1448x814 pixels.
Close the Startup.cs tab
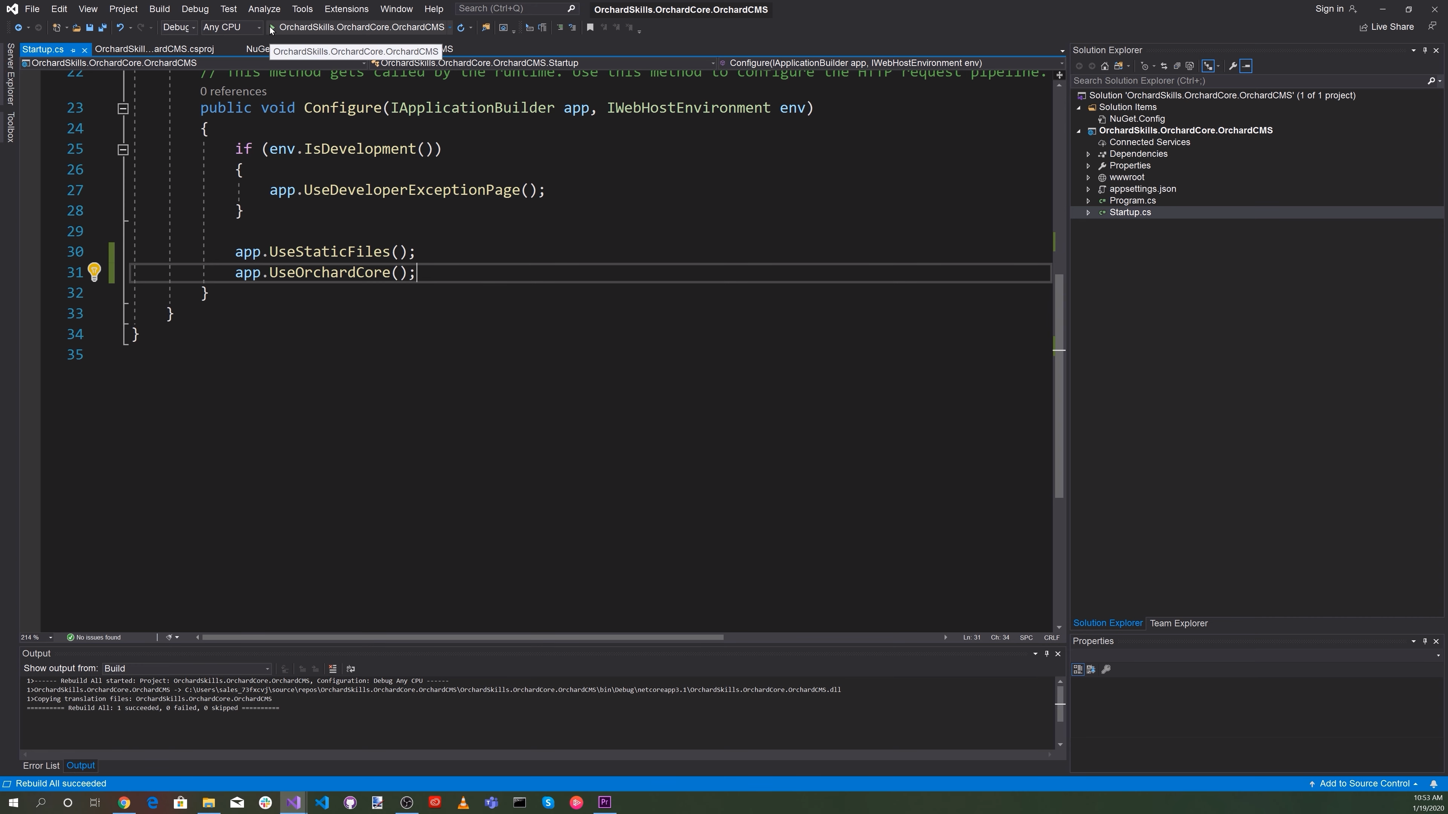(84, 50)
